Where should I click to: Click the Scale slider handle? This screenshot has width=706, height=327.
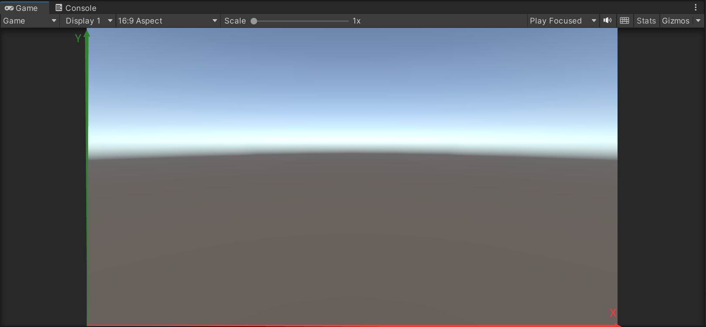pos(254,21)
